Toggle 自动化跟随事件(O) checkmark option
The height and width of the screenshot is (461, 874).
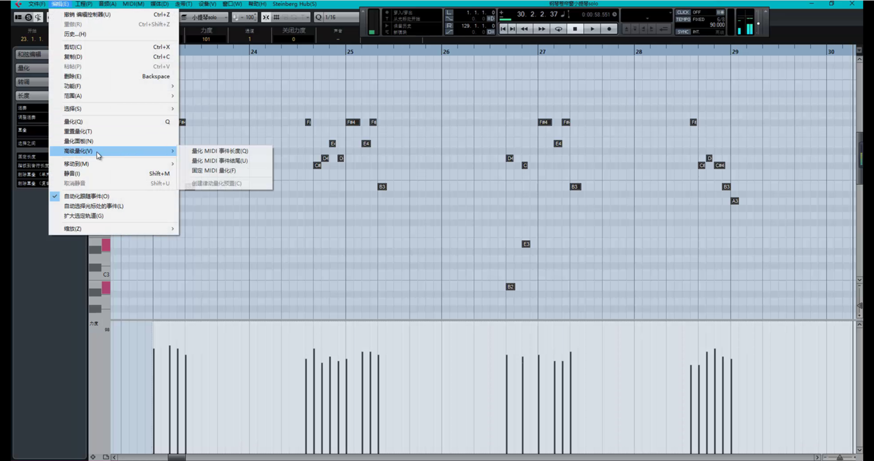coord(114,196)
